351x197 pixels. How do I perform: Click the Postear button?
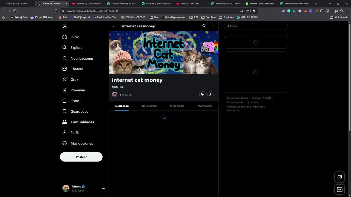click(81, 157)
